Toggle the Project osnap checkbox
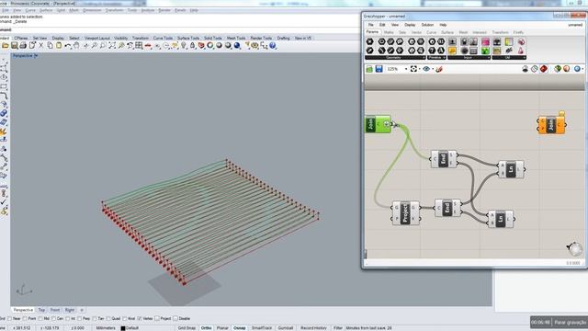Image resolution: width=588 pixels, height=331 pixels. [x=157, y=319]
